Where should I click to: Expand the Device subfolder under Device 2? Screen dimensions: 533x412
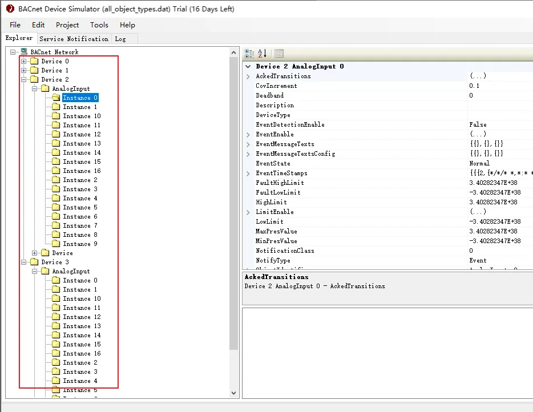click(x=35, y=253)
